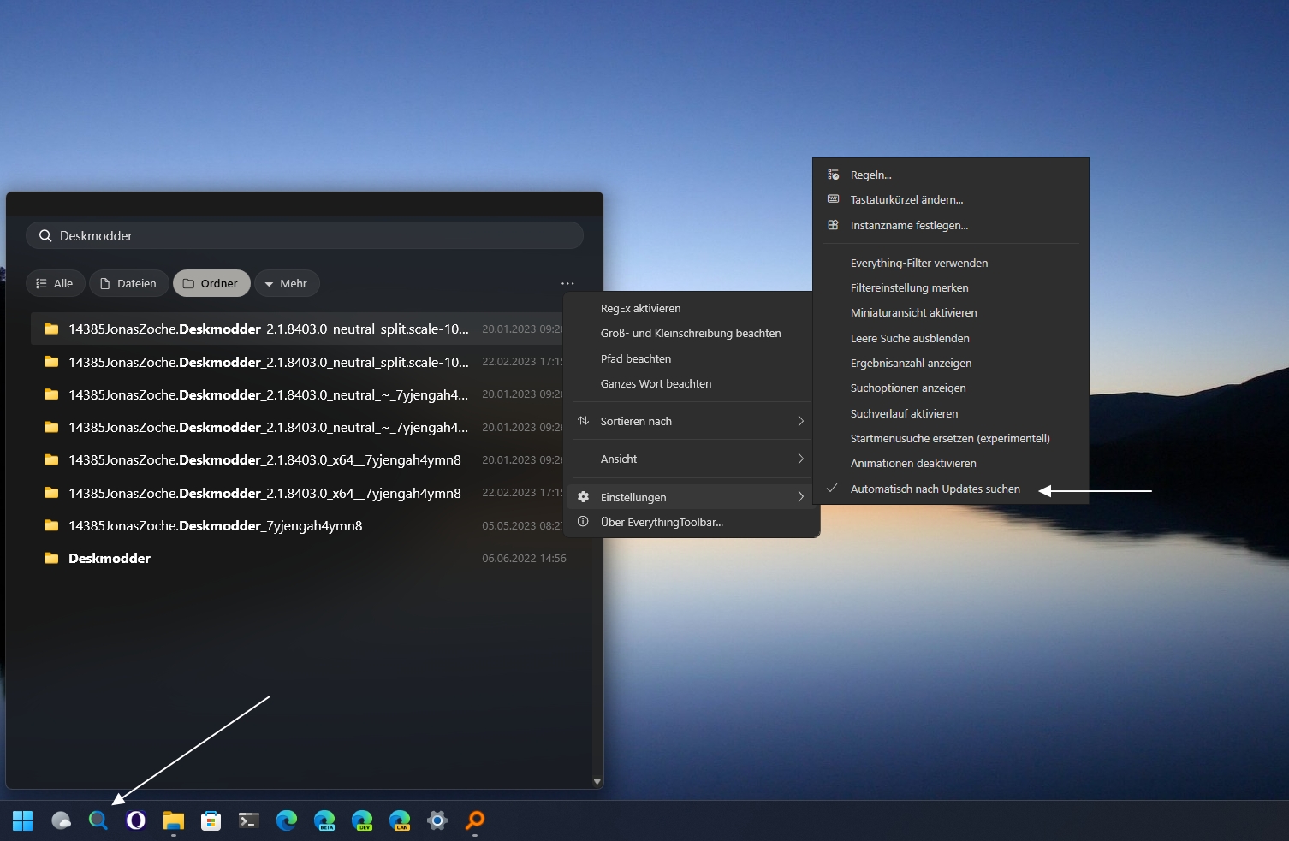Launch Edge Canary from taskbar
The width and height of the screenshot is (1289, 841).
tap(400, 820)
